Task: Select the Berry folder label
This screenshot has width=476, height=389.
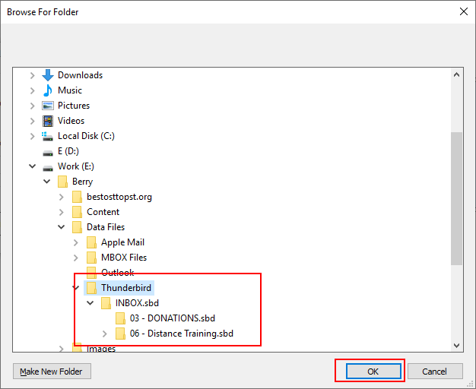Action: [82, 182]
